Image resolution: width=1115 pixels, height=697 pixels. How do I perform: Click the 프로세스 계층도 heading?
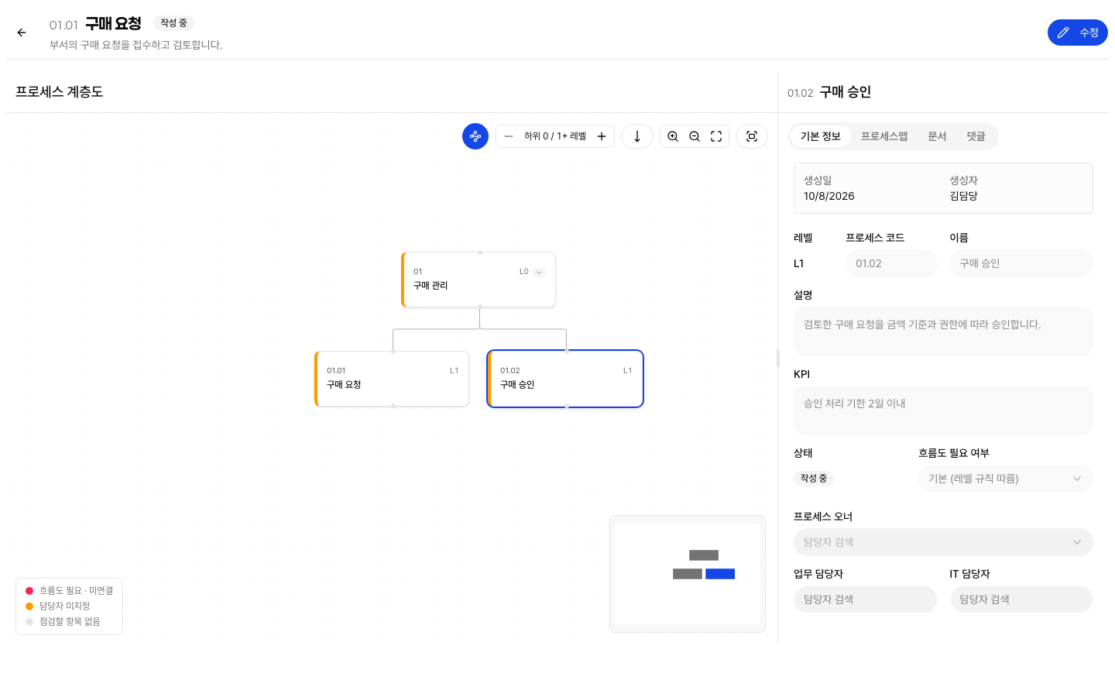[x=60, y=91]
